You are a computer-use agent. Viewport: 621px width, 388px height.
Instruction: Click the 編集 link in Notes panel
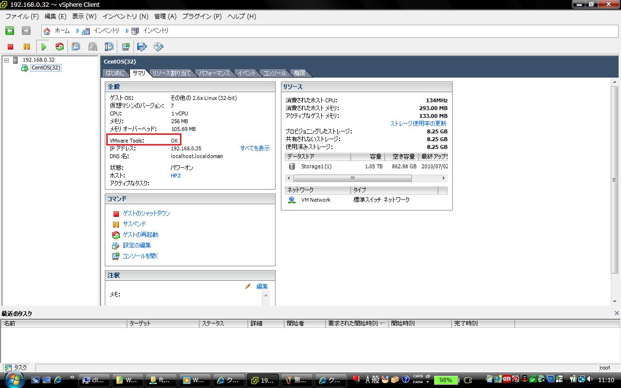[x=262, y=287]
